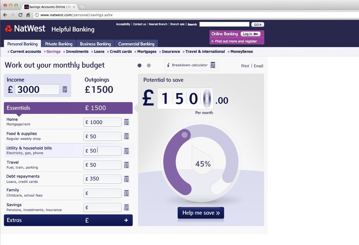Open the Savings navigation menu
Viewport: 359px width, 245px height.
tap(53, 51)
